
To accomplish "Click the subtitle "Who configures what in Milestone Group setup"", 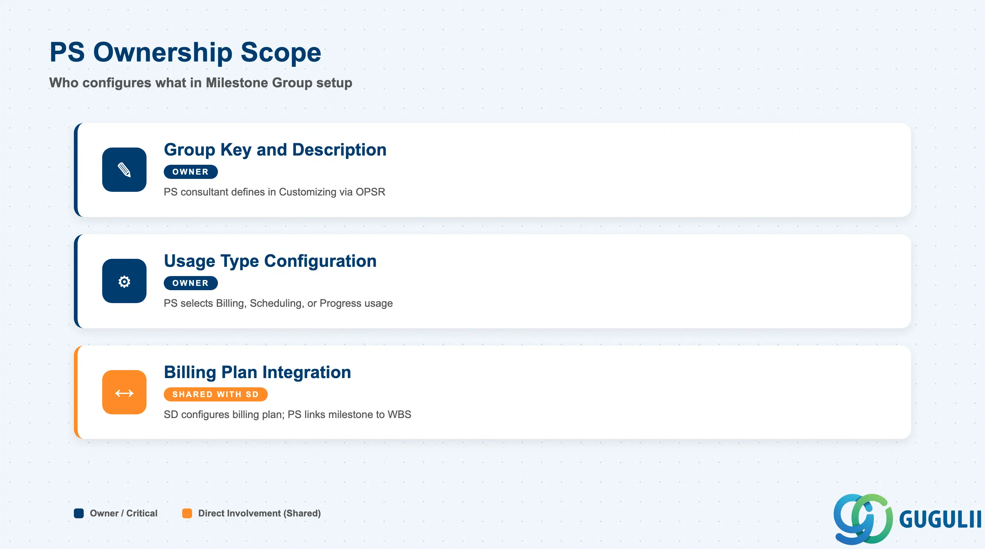I will pyautogui.click(x=200, y=83).
